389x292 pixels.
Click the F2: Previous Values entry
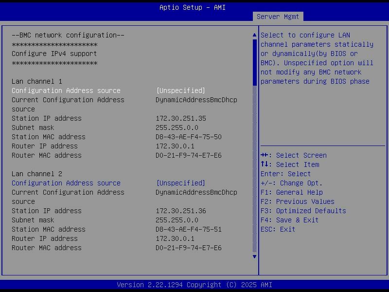(298, 201)
